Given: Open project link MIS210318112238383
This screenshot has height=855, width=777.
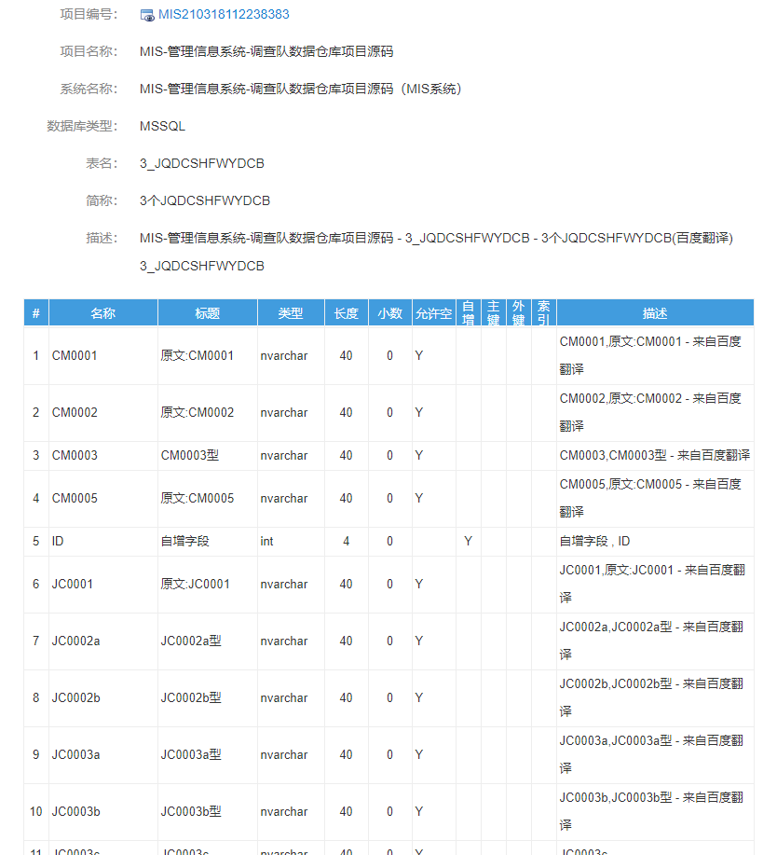Looking at the screenshot, I should [x=224, y=15].
